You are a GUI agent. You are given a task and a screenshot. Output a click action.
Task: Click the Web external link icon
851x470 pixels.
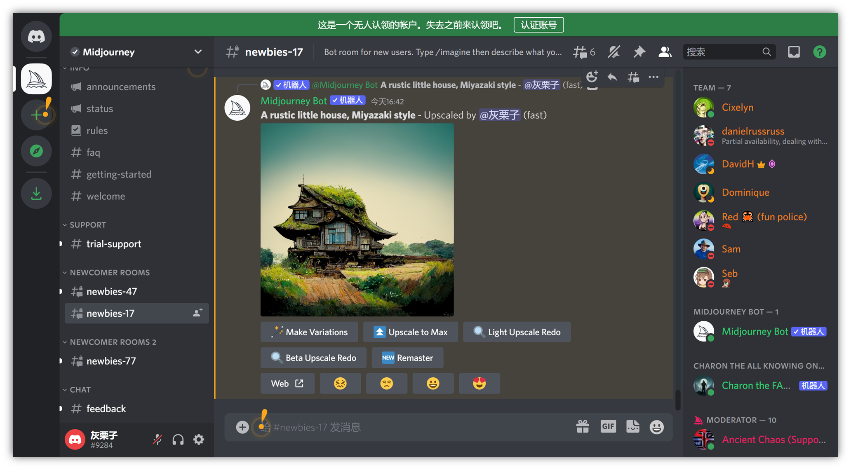299,383
